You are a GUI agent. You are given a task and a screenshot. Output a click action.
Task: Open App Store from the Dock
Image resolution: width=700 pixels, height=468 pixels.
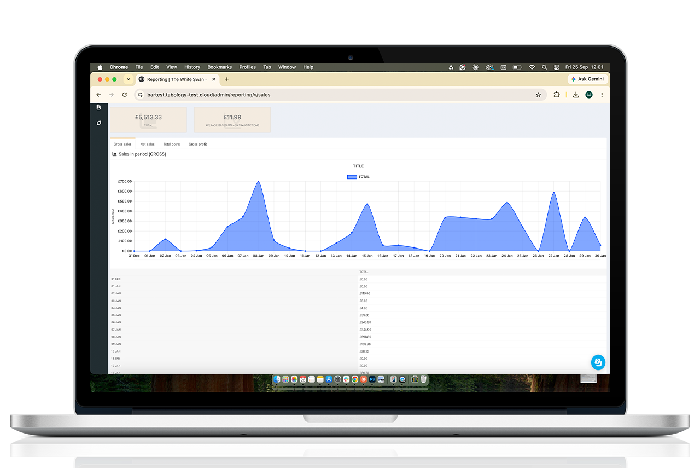(329, 379)
